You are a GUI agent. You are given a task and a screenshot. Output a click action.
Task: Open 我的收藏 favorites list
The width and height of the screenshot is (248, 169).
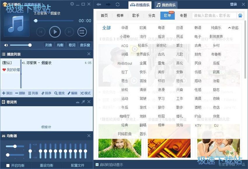11,70
